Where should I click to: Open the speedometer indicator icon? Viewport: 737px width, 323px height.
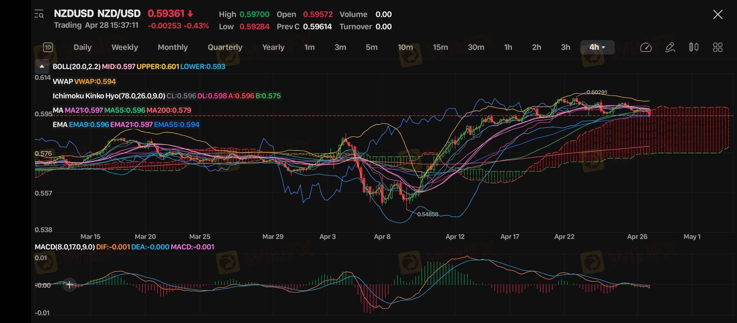[646, 47]
